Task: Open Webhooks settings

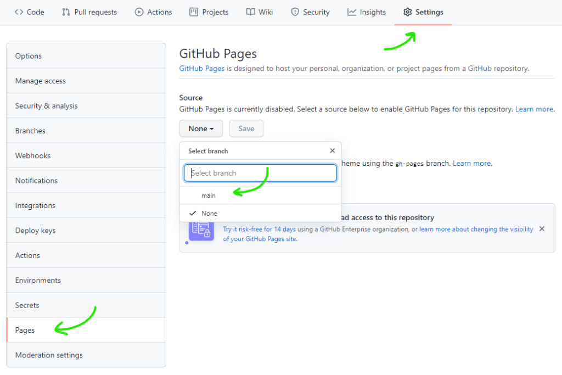Action: (x=86, y=155)
